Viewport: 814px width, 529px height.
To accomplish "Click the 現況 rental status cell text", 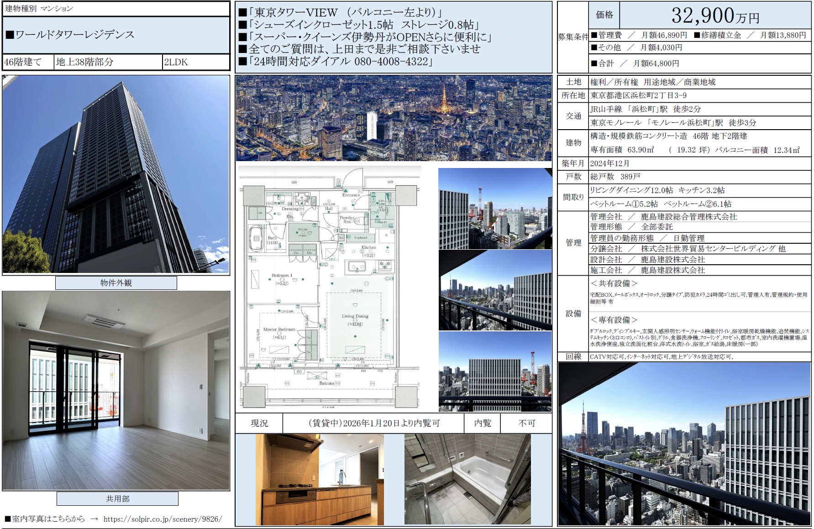I will (x=259, y=424).
